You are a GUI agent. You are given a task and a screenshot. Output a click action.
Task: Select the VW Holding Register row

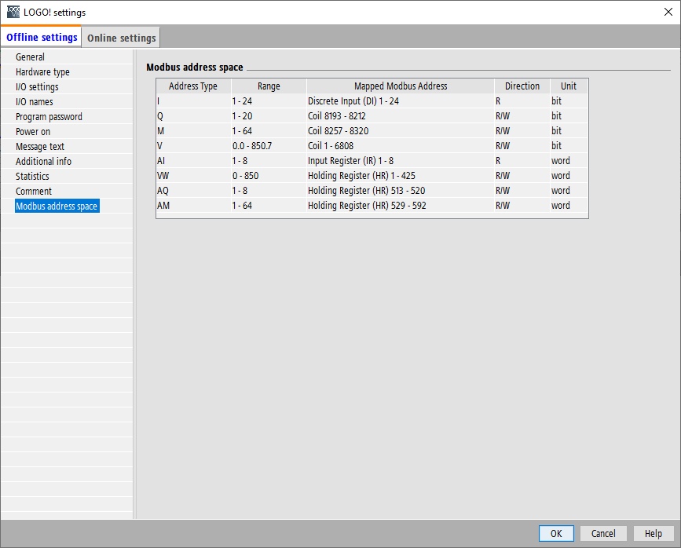point(372,175)
